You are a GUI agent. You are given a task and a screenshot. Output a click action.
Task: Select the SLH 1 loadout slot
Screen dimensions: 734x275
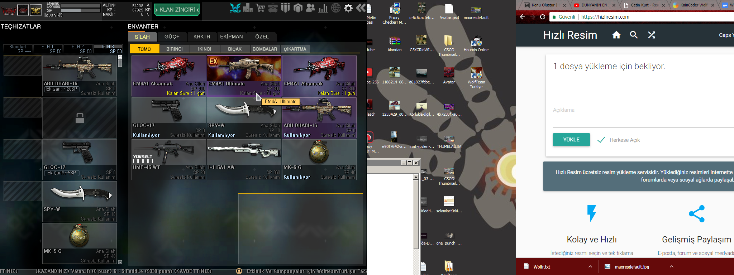pos(48,49)
